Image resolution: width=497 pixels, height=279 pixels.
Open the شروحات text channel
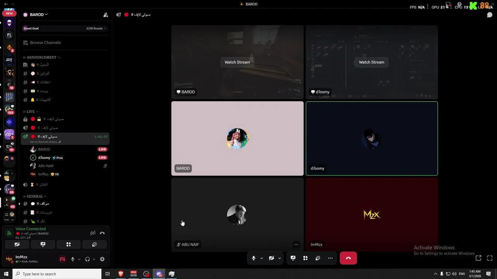[x=65, y=212]
